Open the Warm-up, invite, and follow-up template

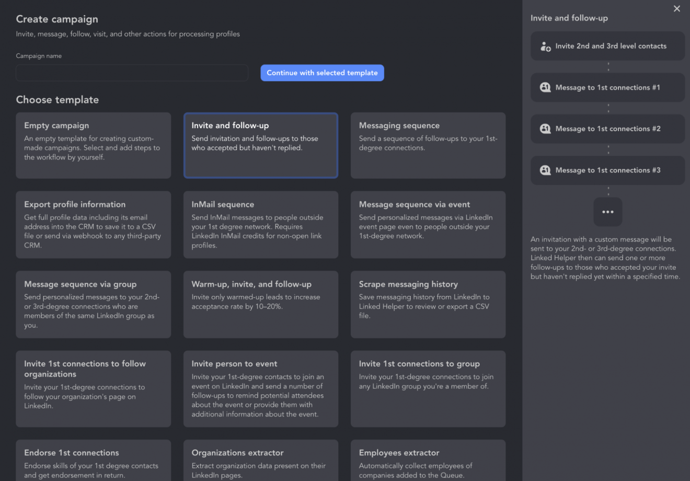pos(260,304)
